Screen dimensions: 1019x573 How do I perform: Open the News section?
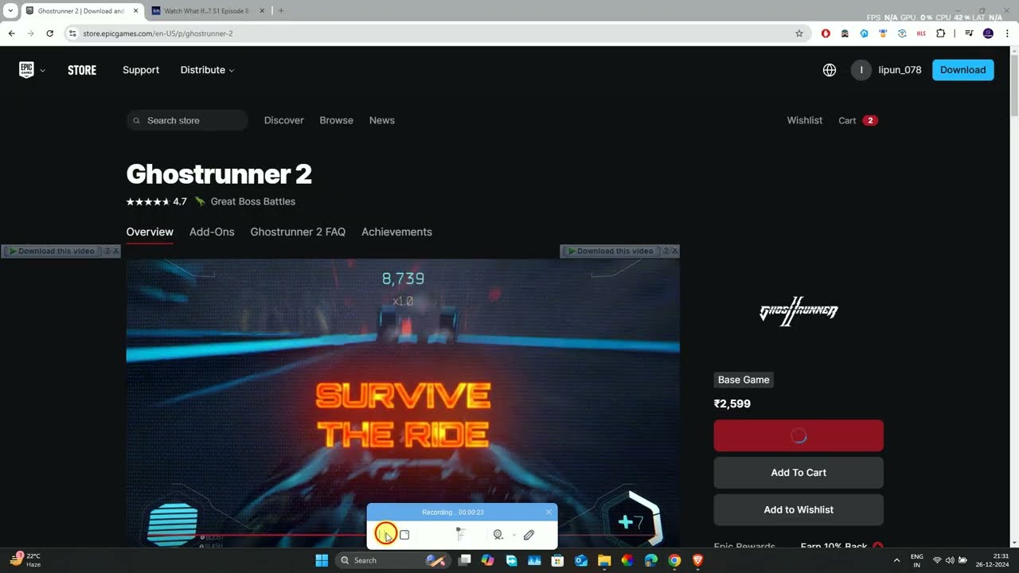coord(382,120)
